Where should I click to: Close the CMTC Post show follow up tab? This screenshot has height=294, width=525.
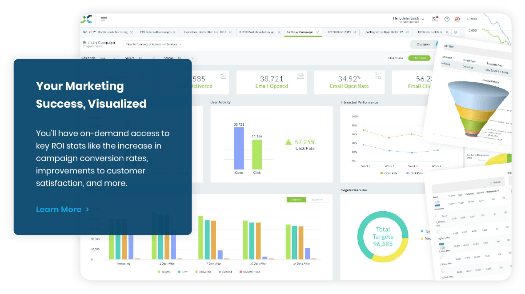coord(279,32)
